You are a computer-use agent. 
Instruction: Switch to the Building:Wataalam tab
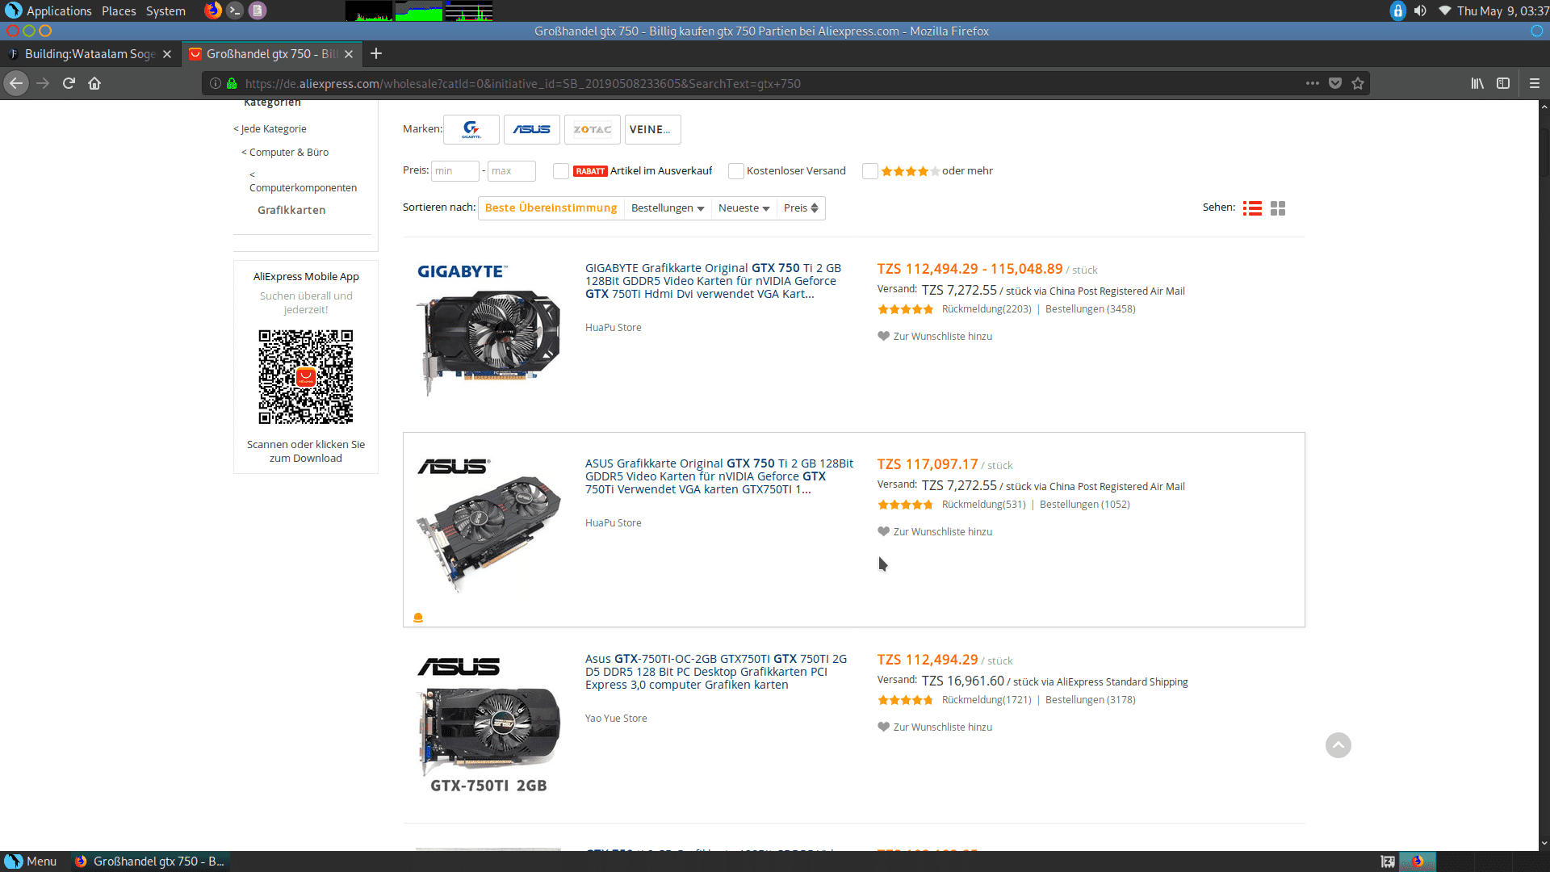click(x=89, y=54)
